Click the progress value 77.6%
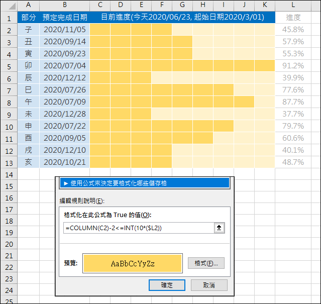 (293, 90)
